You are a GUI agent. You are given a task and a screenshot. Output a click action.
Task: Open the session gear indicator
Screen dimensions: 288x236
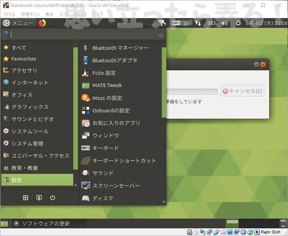pyautogui.click(x=238, y=23)
